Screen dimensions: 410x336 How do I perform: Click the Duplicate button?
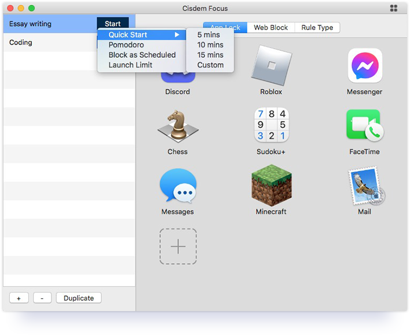[79, 298]
